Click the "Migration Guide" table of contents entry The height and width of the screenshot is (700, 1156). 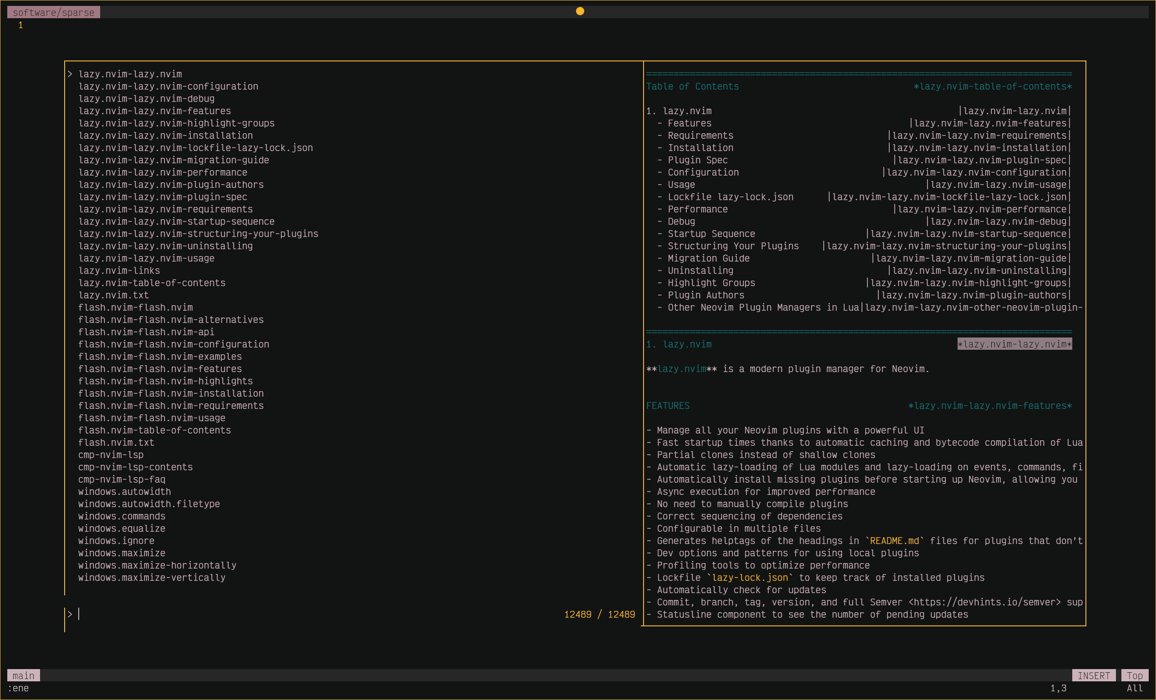[708, 258]
